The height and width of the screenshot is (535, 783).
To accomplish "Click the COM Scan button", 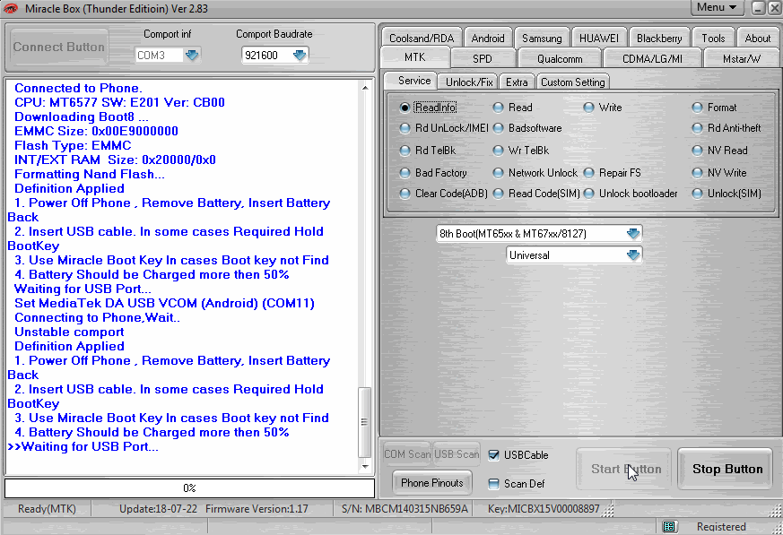I will click(x=407, y=453).
